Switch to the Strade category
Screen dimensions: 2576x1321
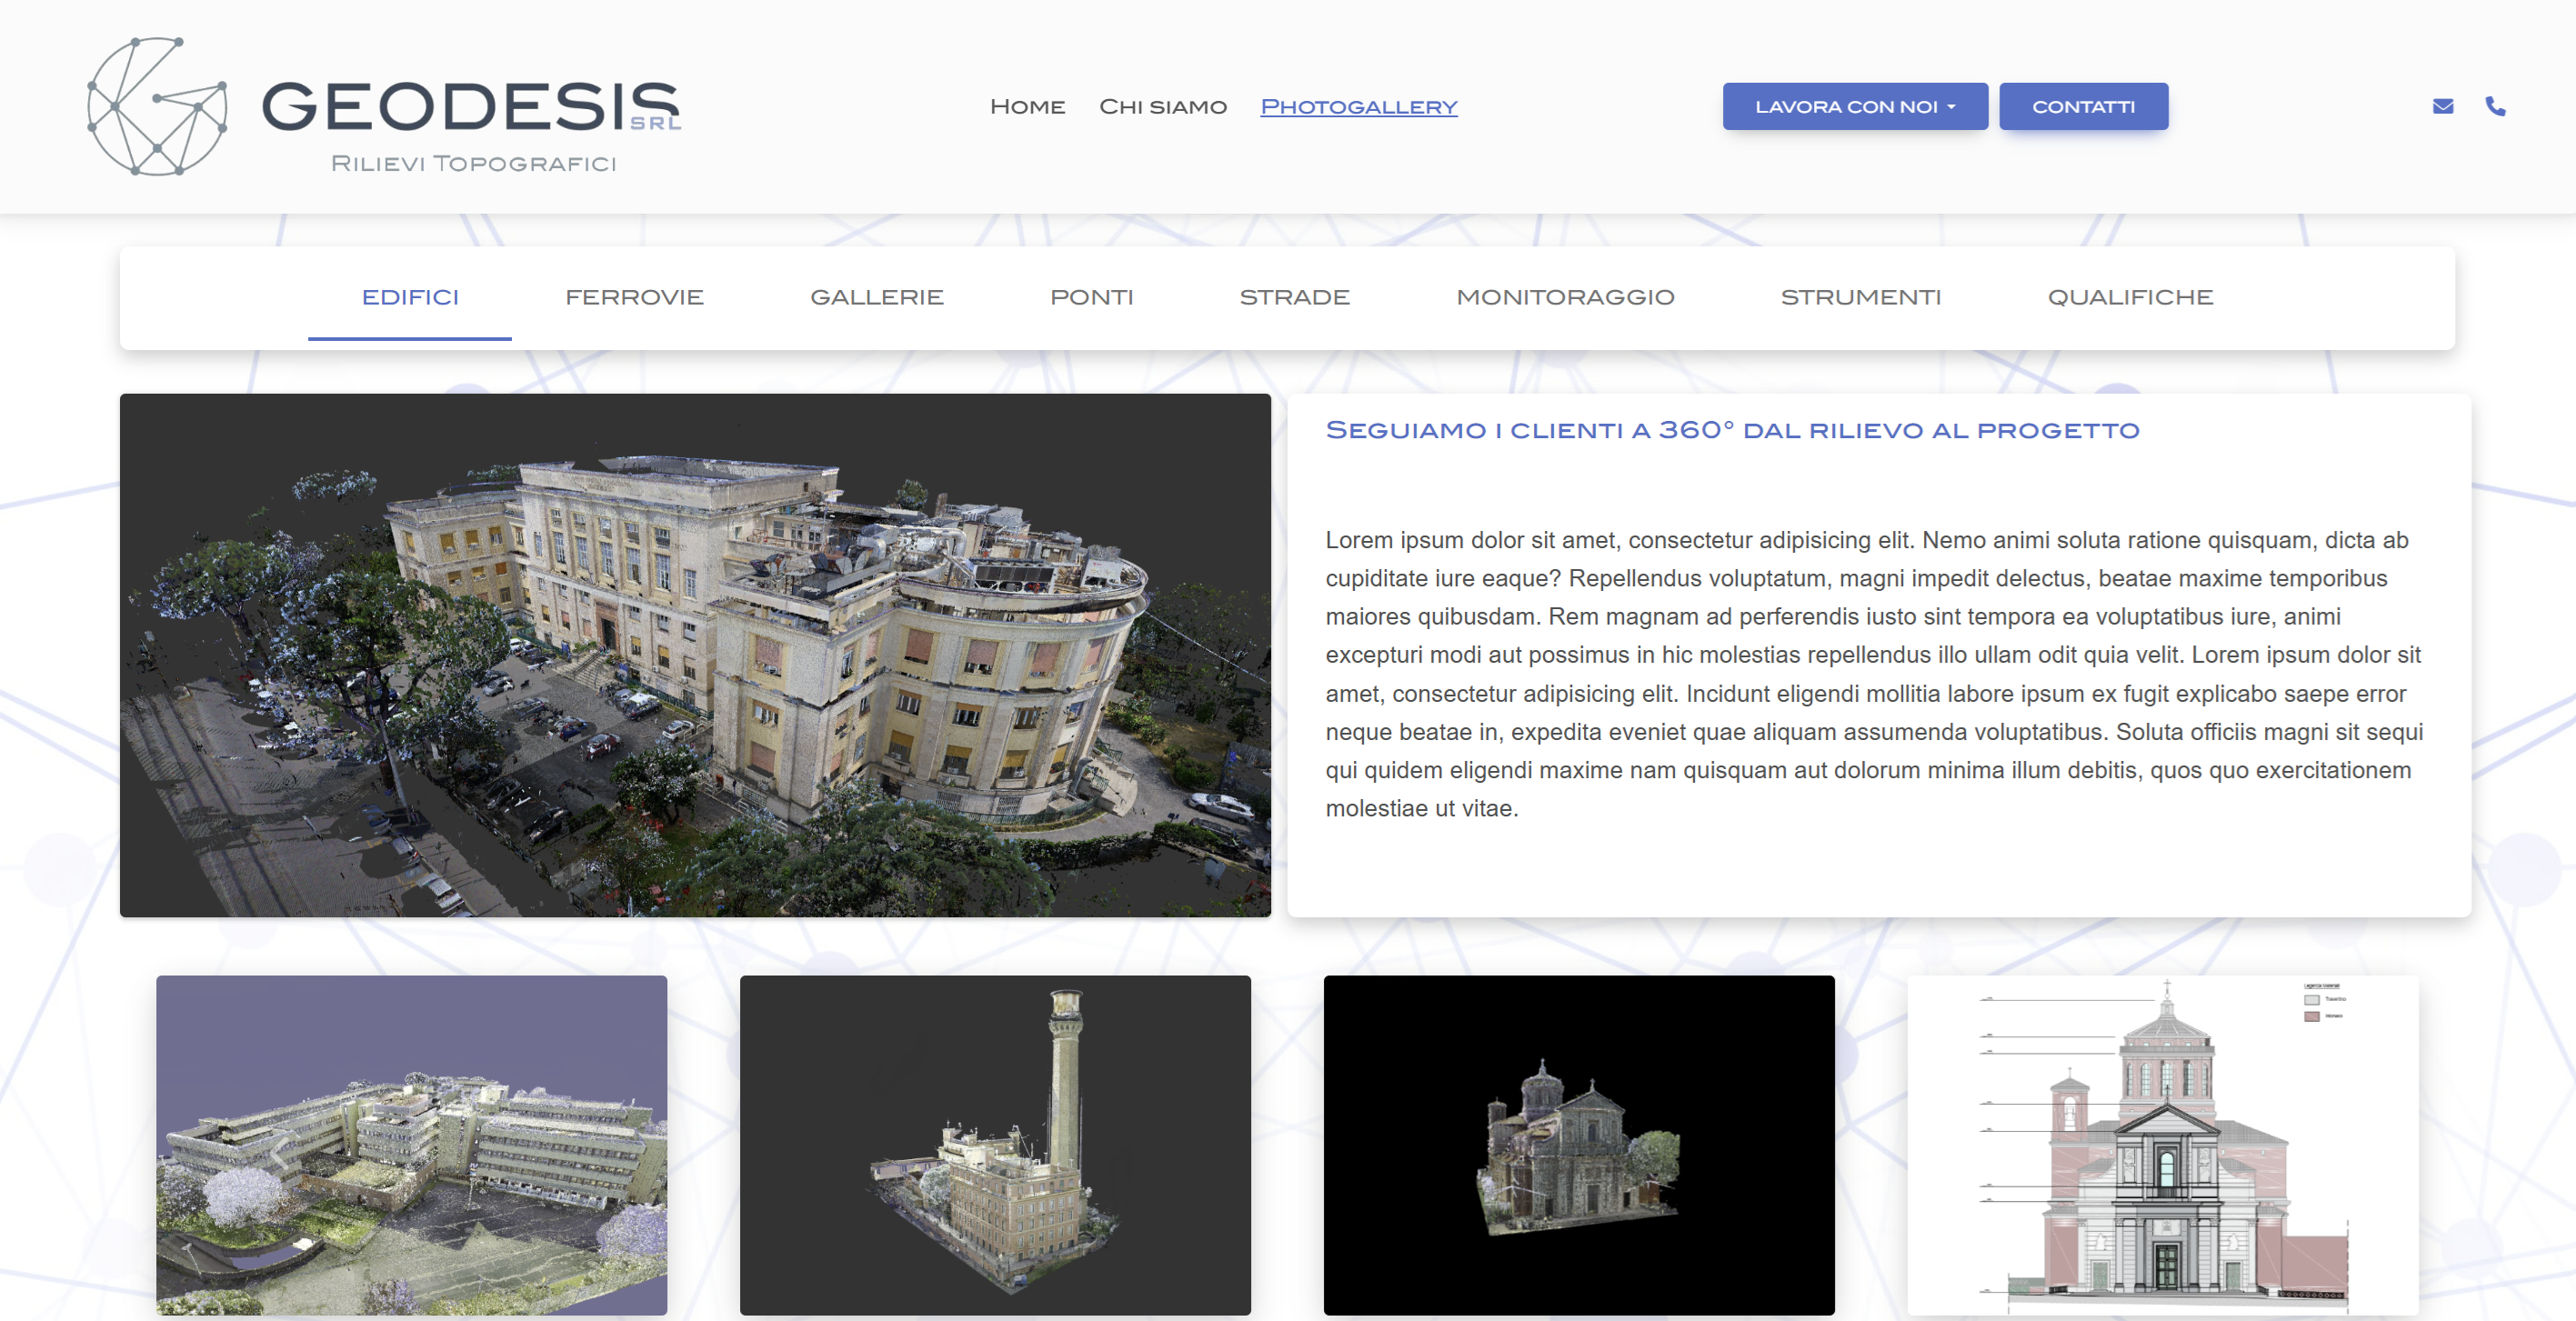(1295, 297)
